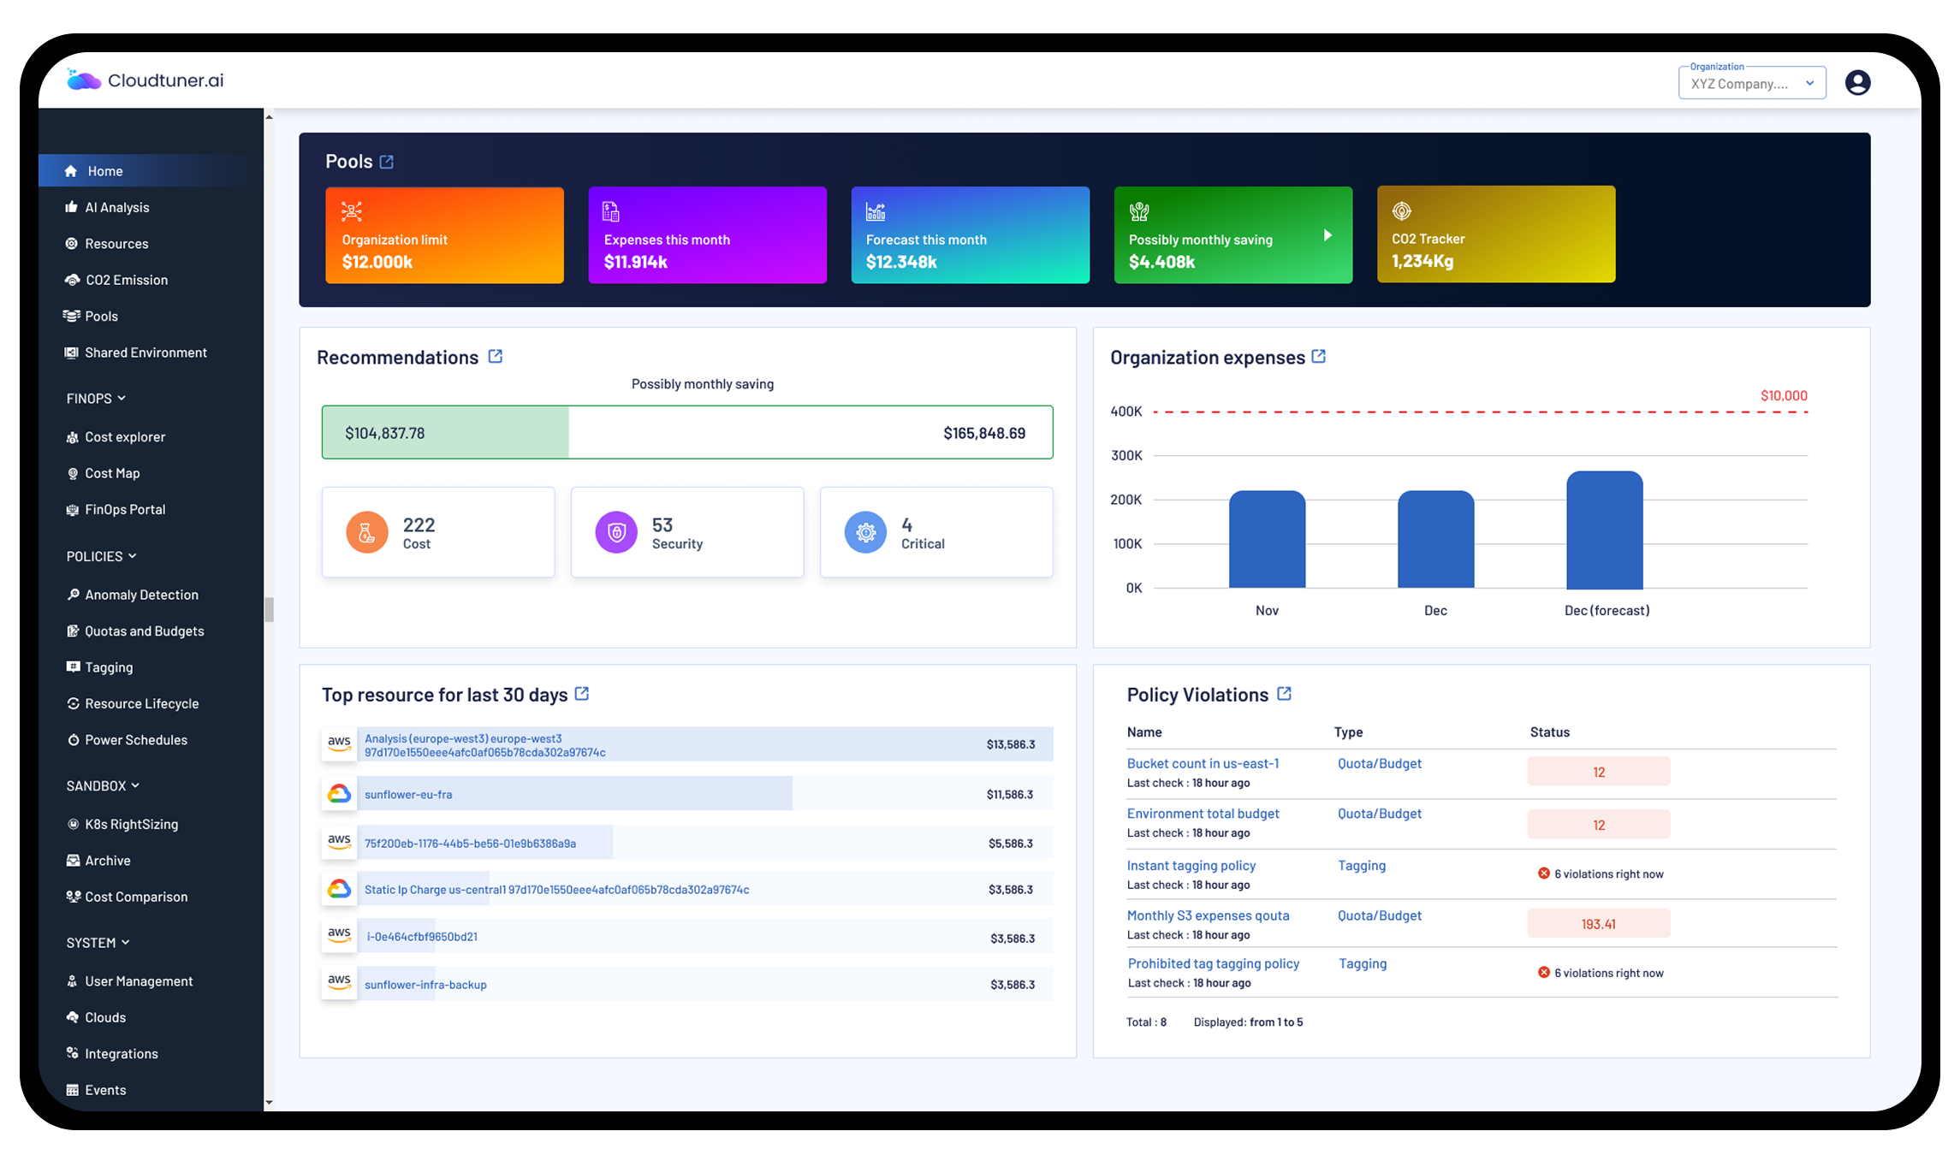Click the user profile avatar icon

click(1857, 83)
